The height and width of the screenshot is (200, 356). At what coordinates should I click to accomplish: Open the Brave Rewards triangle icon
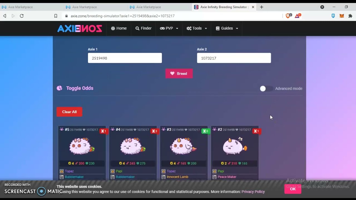[297, 16]
